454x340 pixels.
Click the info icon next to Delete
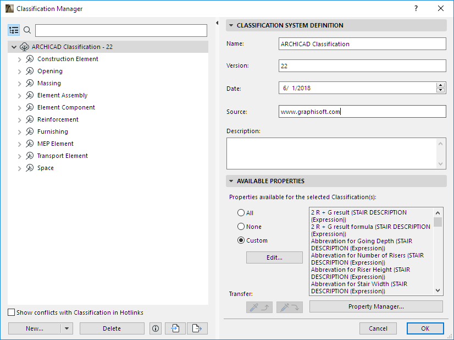pos(155,328)
